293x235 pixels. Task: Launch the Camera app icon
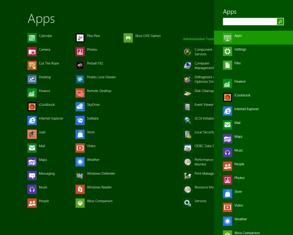pos(32,51)
